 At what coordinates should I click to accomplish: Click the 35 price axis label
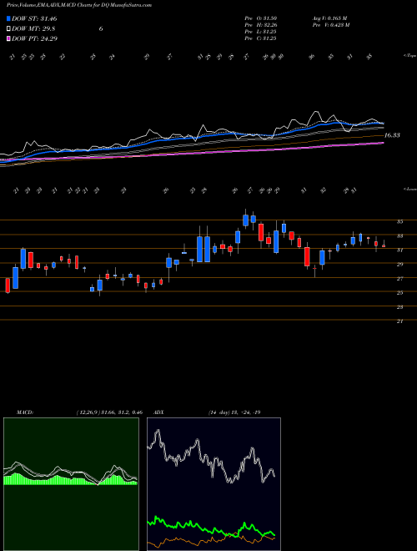(x=399, y=222)
